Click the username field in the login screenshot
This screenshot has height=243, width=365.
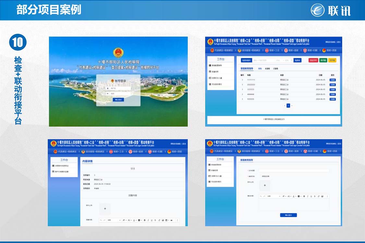(118, 88)
